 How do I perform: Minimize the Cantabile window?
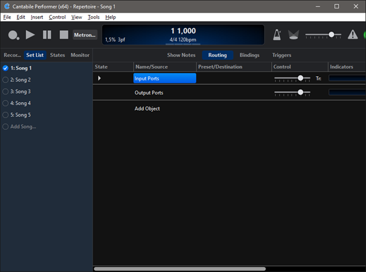[x=318, y=7]
